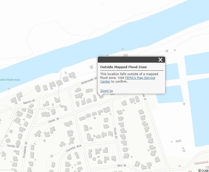Click the popup's flood zone description text
Viewport: 209px width, 172px height.
pos(129,76)
